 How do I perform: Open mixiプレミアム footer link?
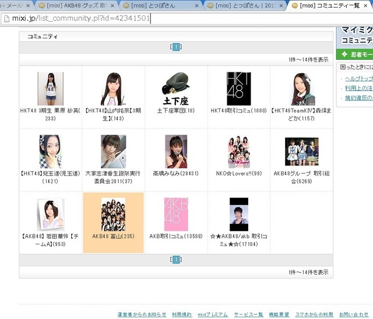click(x=213, y=314)
